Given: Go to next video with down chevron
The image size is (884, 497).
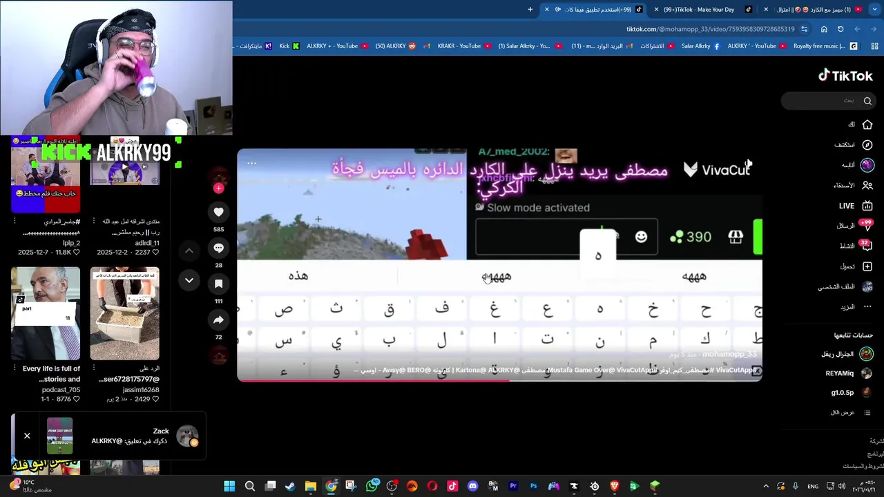Looking at the screenshot, I should (189, 280).
